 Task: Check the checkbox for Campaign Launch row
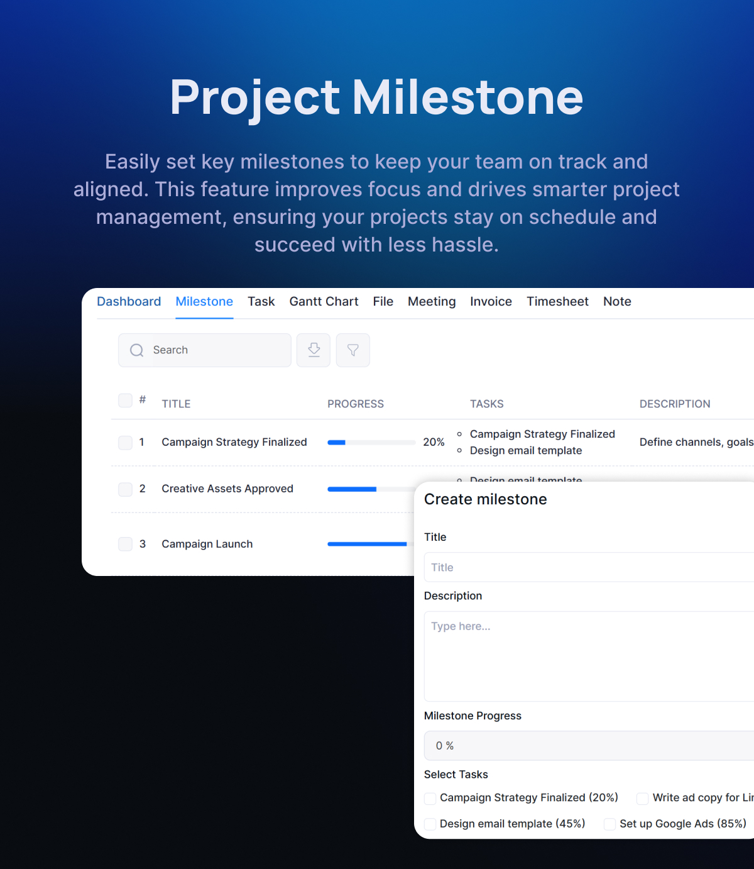coord(125,544)
